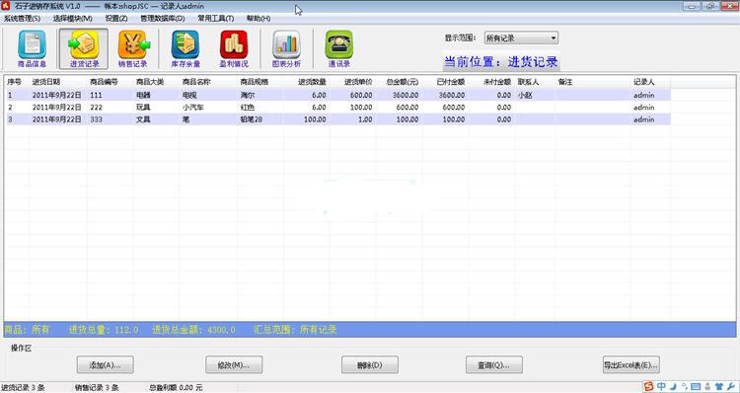Screen dimensions: 740x393
Task: Select the 进货记录 purchase records icon
Action: (84, 48)
